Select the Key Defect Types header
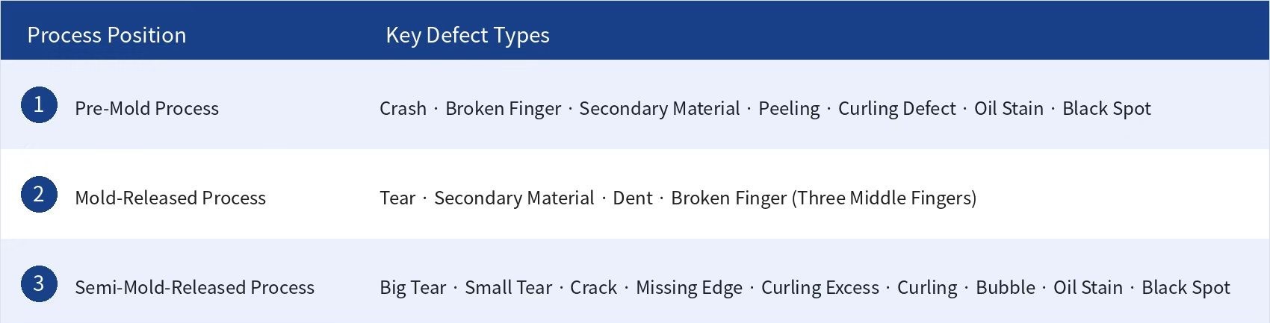The width and height of the screenshot is (1270, 323). [x=468, y=35]
